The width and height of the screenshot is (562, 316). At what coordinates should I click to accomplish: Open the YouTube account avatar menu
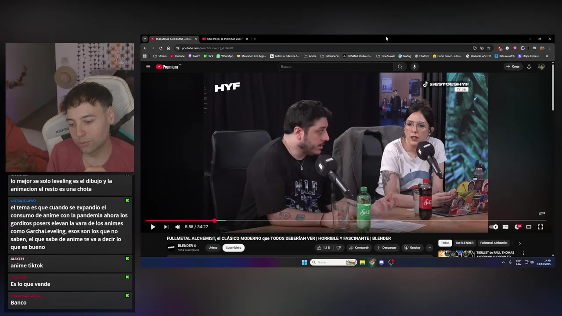click(541, 67)
